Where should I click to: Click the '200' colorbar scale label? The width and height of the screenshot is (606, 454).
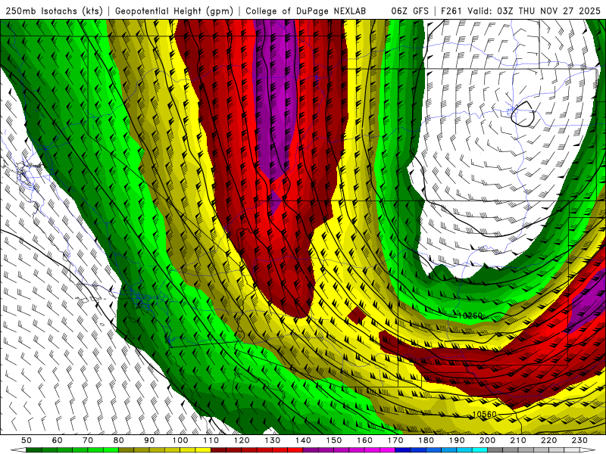point(487,440)
